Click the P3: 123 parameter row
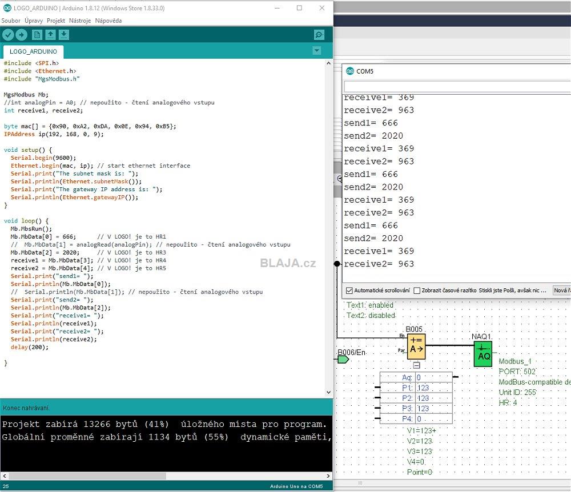This screenshot has width=571, height=492. (416, 408)
